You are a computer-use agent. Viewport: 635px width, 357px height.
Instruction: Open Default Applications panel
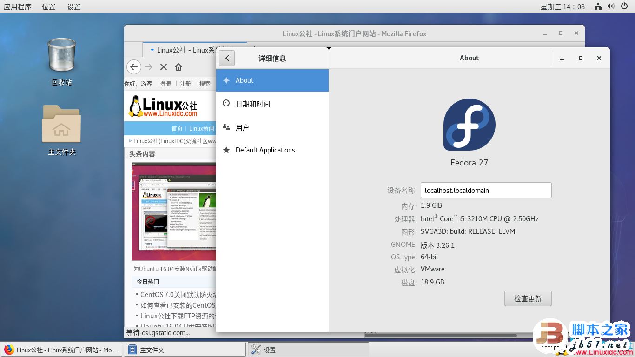click(272, 150)
